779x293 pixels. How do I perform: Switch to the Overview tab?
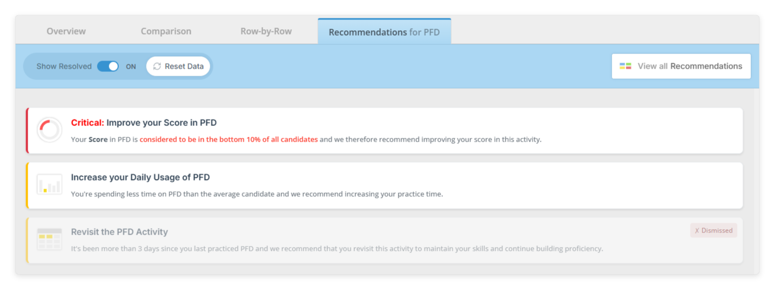66,31
